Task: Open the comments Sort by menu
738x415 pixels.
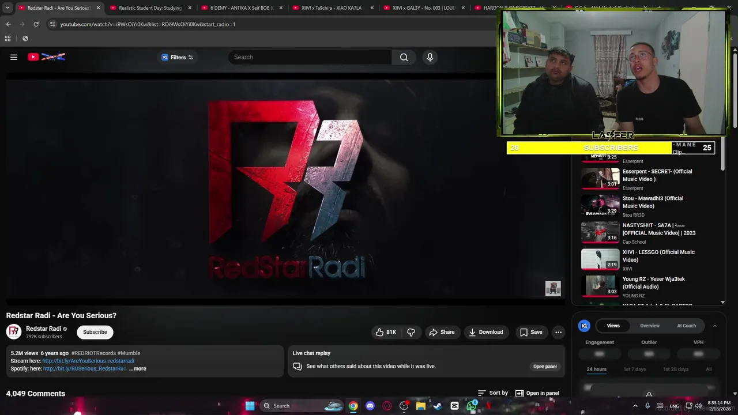Action: click(493, 393)
